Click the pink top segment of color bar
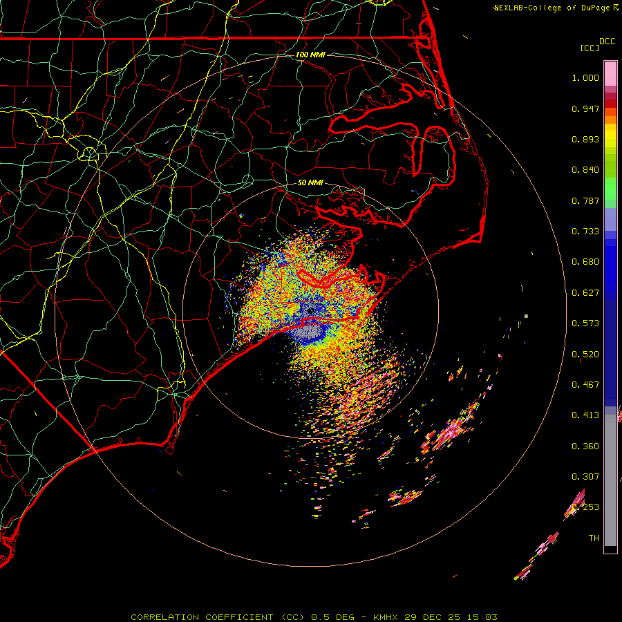 [610, 74]
